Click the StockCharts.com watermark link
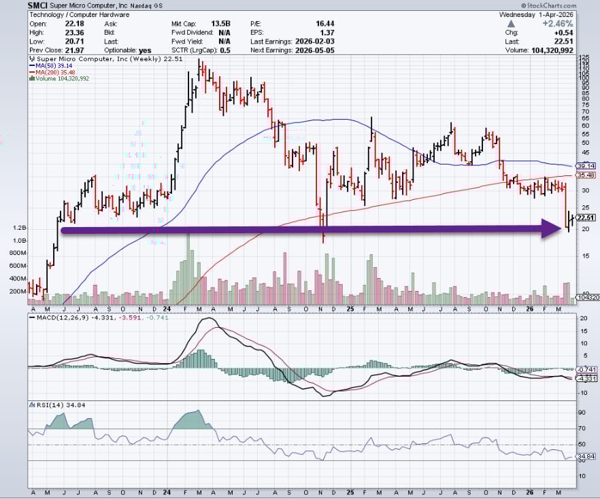 point(548,5)
